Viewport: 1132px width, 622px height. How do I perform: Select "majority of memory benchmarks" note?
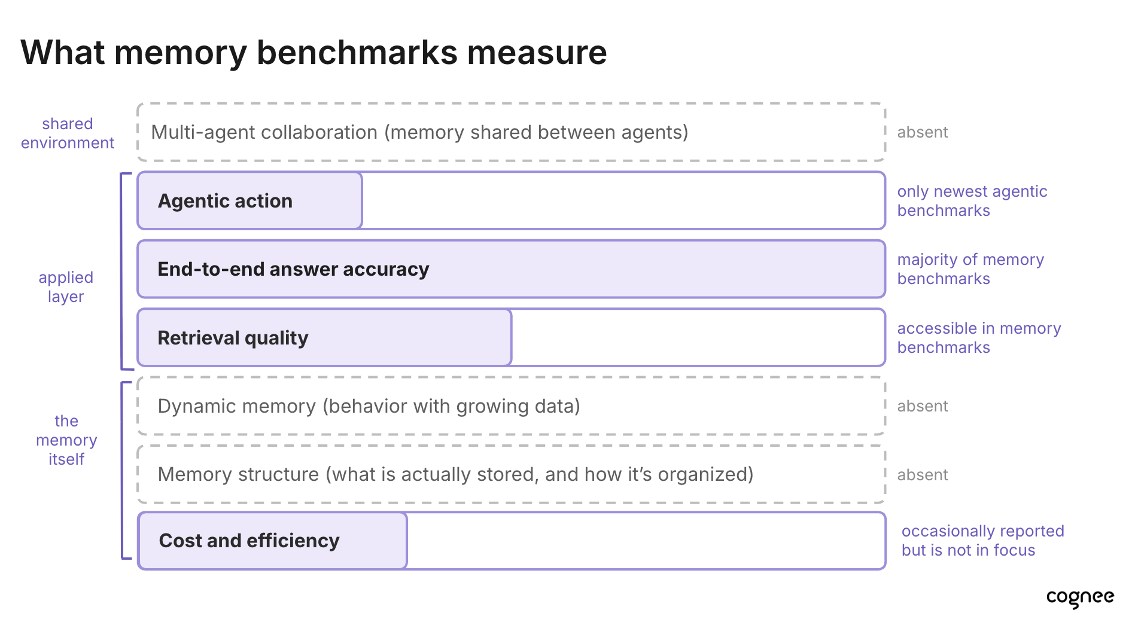[x=970, y=269]
